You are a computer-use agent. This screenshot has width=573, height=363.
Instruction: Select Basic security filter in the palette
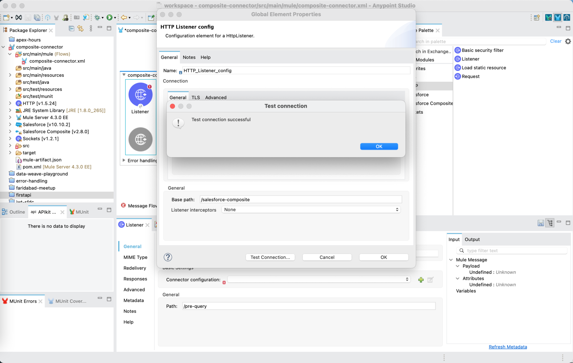(483, 50)
